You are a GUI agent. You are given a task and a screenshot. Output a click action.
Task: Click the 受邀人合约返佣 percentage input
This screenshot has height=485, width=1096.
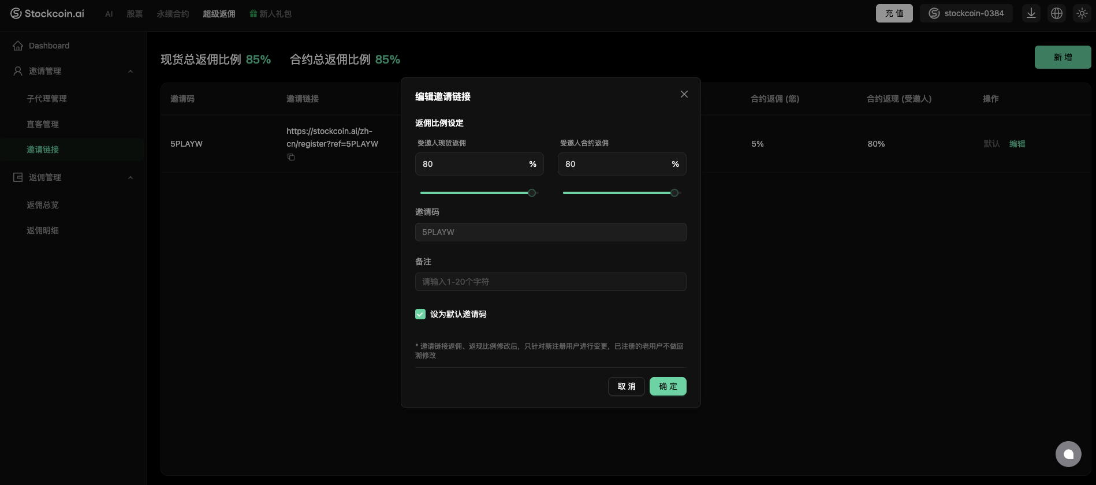click(x=622, y=164)
